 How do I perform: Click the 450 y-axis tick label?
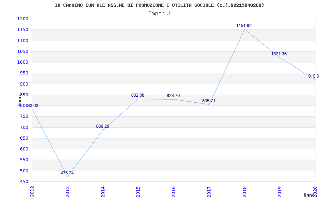(24, 182)
